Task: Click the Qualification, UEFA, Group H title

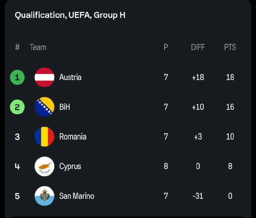Action: (x=70, y=15)
